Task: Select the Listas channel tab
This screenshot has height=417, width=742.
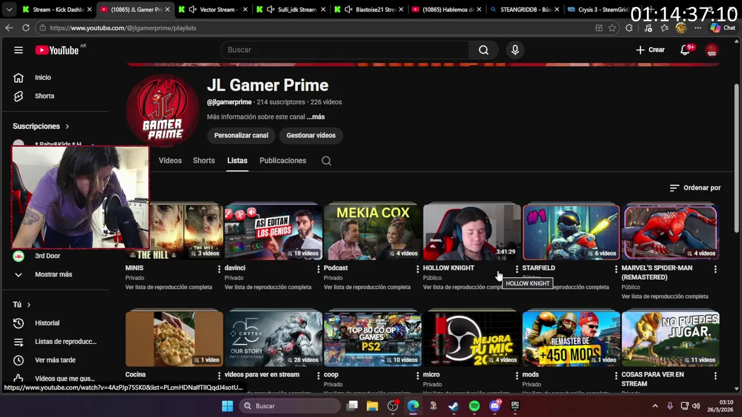Action: pyautogui.click(x=237, y=161)
